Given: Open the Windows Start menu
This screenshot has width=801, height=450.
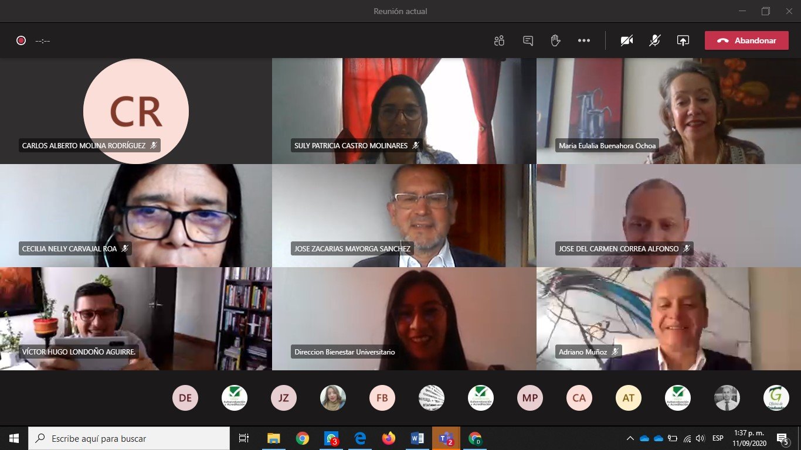Looking at the screenshot, I should pos(14,438).
